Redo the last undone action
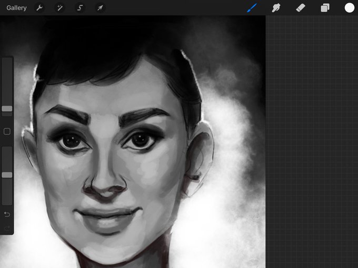Screen dimensions: 358x268 pyautogui.click(x=7, y=228)
